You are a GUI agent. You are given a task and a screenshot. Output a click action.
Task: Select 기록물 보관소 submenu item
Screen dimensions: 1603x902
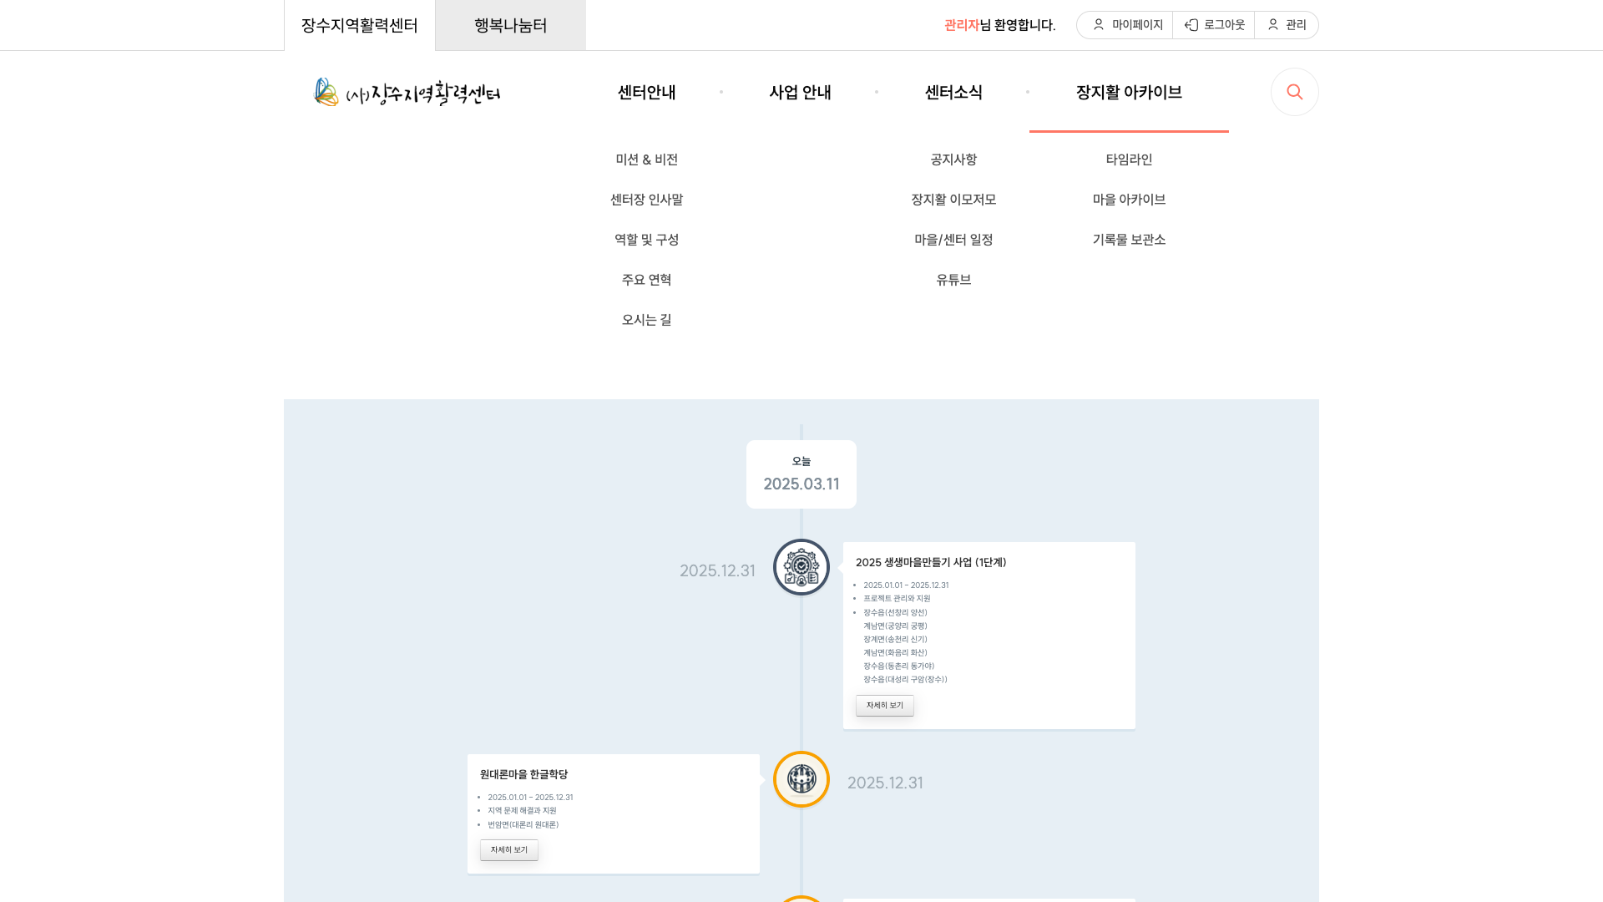click(x=1129, y=240)
